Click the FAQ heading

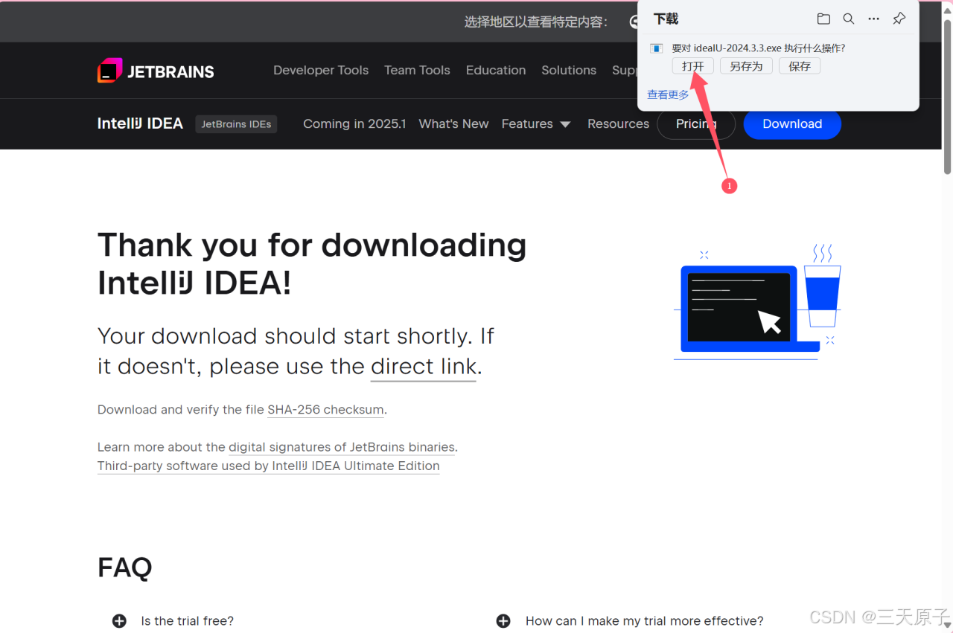point(125,568)
